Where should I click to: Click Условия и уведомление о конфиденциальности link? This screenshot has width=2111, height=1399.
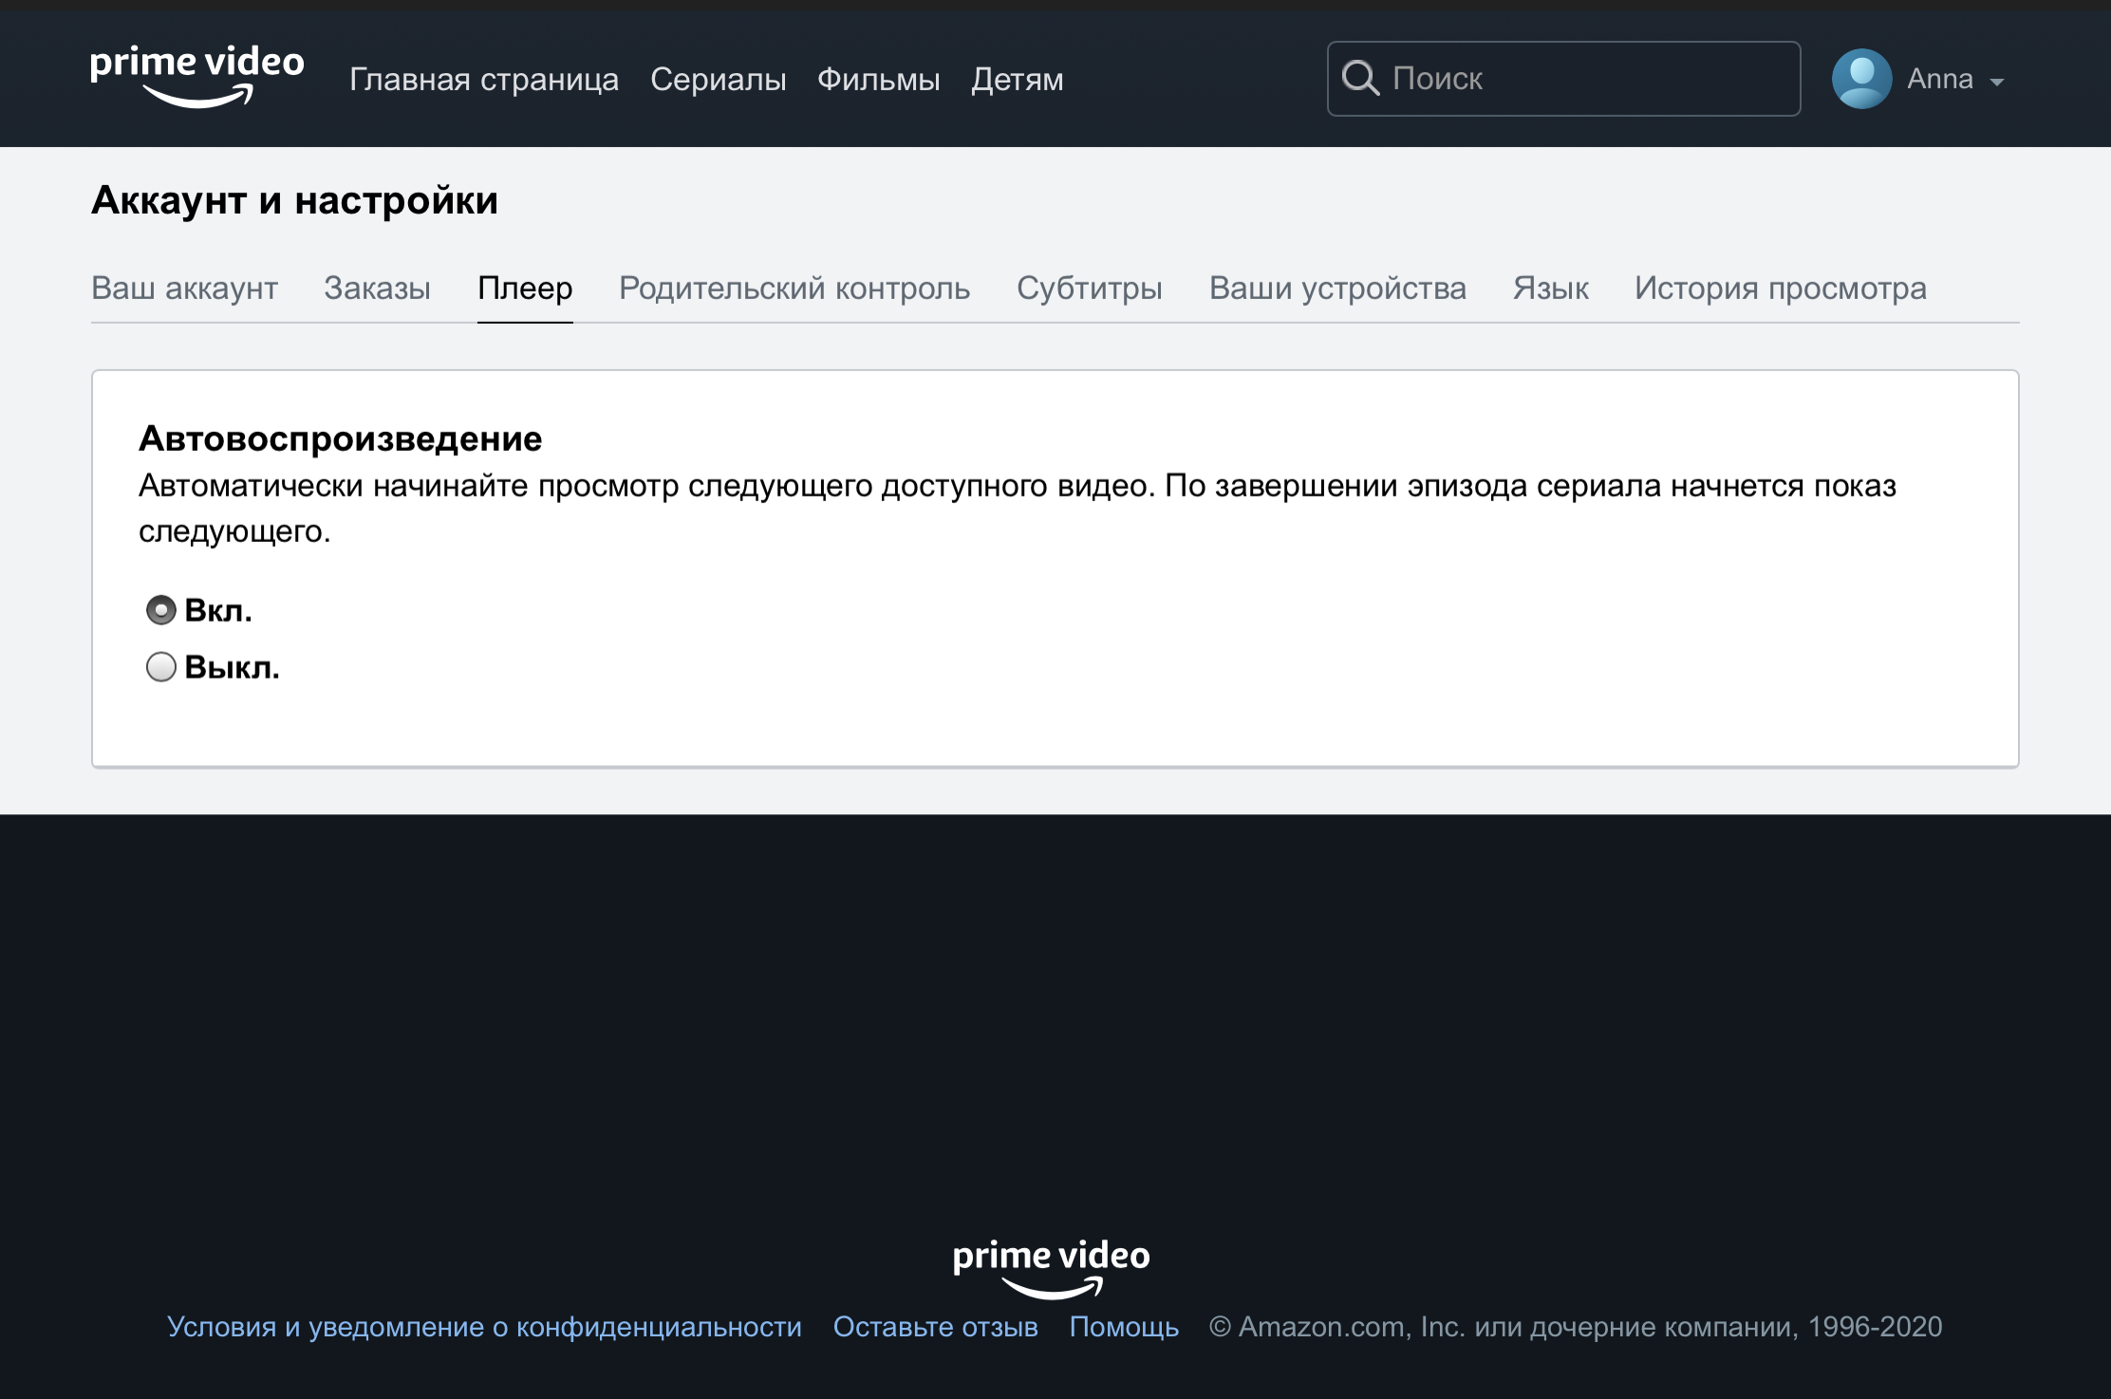[484, 1326]
